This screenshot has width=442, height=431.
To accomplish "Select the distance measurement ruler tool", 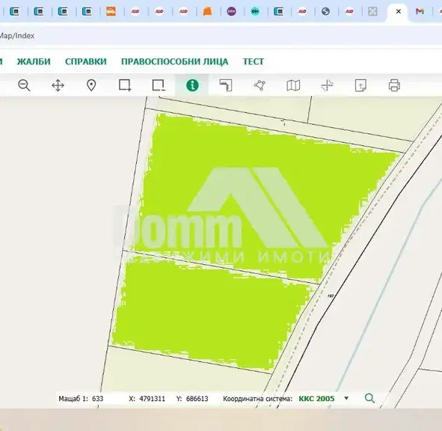I will tap(226, 85).
